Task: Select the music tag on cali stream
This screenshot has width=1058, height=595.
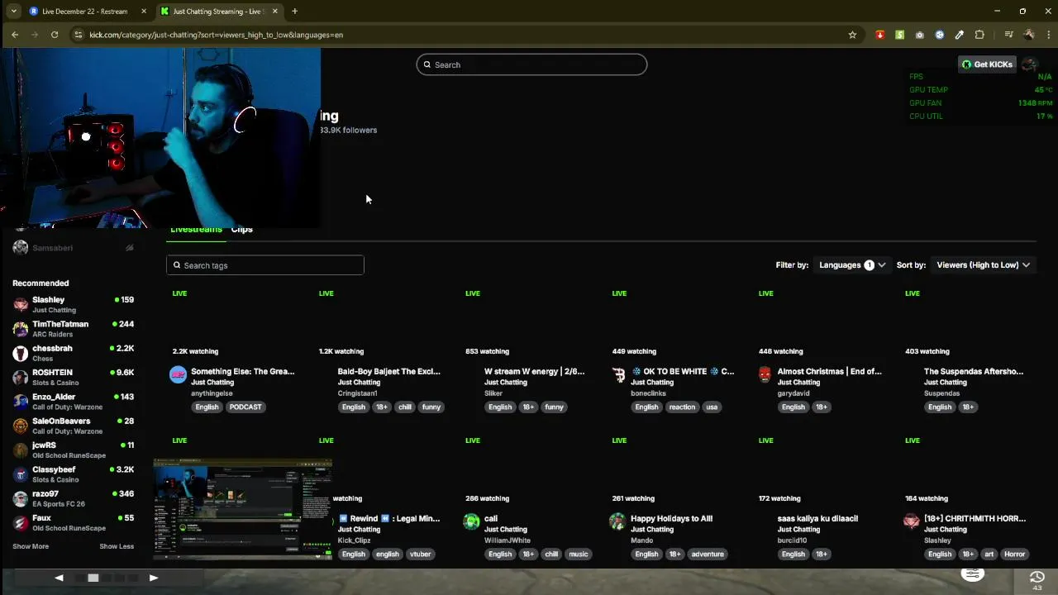Action: click(x=579, y=554)
